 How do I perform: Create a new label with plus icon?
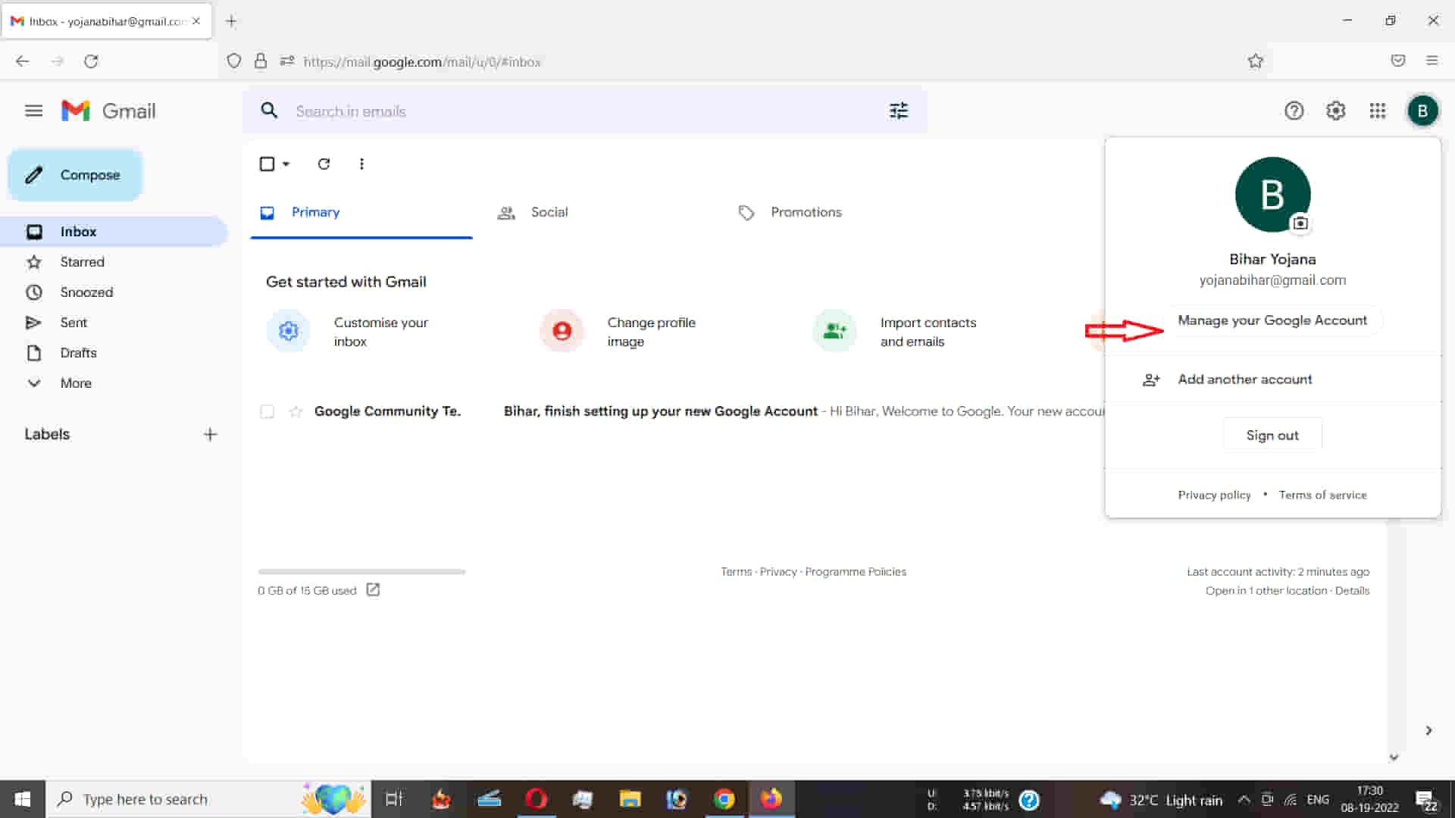(x=210, y=434)
